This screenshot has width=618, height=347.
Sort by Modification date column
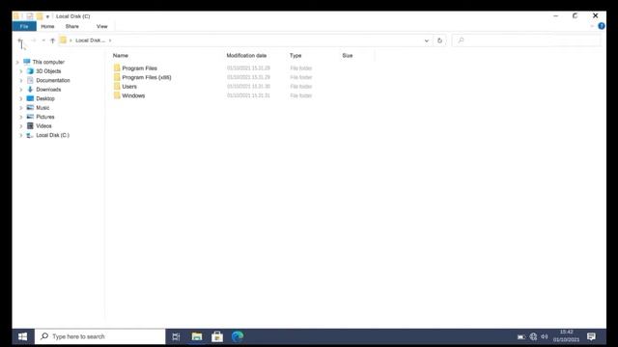pos(247,56)
